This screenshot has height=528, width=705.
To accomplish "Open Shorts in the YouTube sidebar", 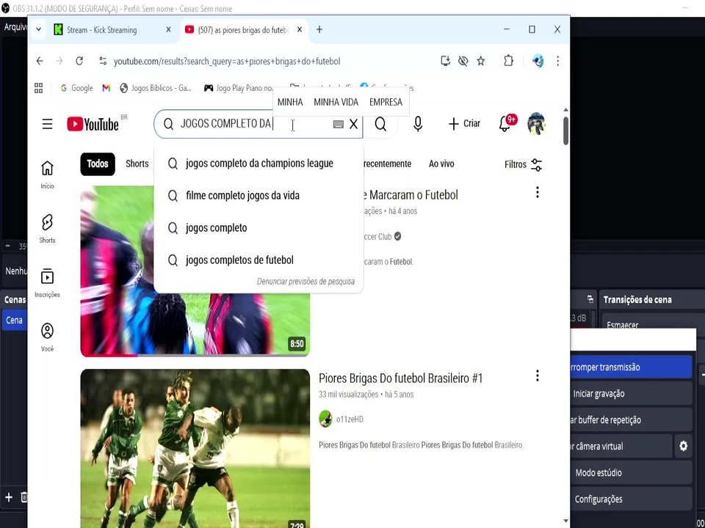I will (47, 229).
